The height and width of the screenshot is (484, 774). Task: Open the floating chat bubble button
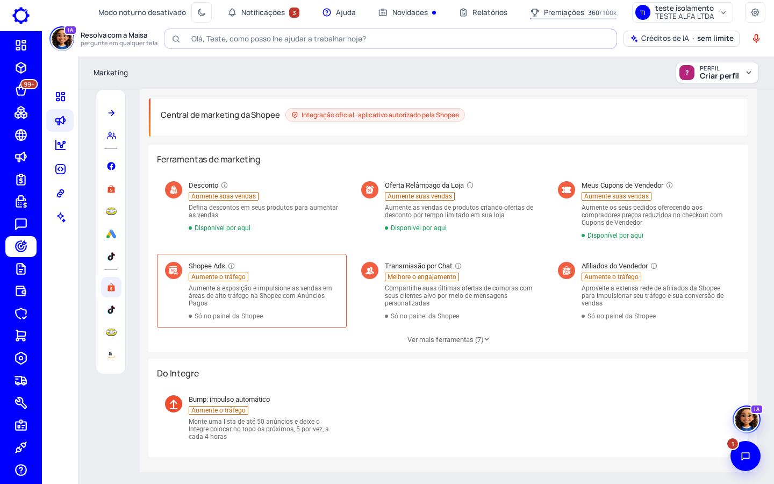click(x=746, y=456)
